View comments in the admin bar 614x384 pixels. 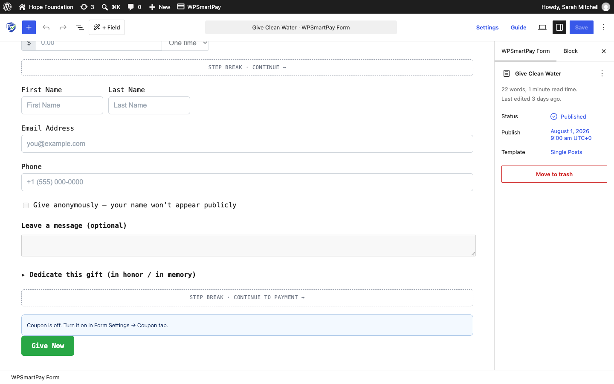click(x=134, y=7)
